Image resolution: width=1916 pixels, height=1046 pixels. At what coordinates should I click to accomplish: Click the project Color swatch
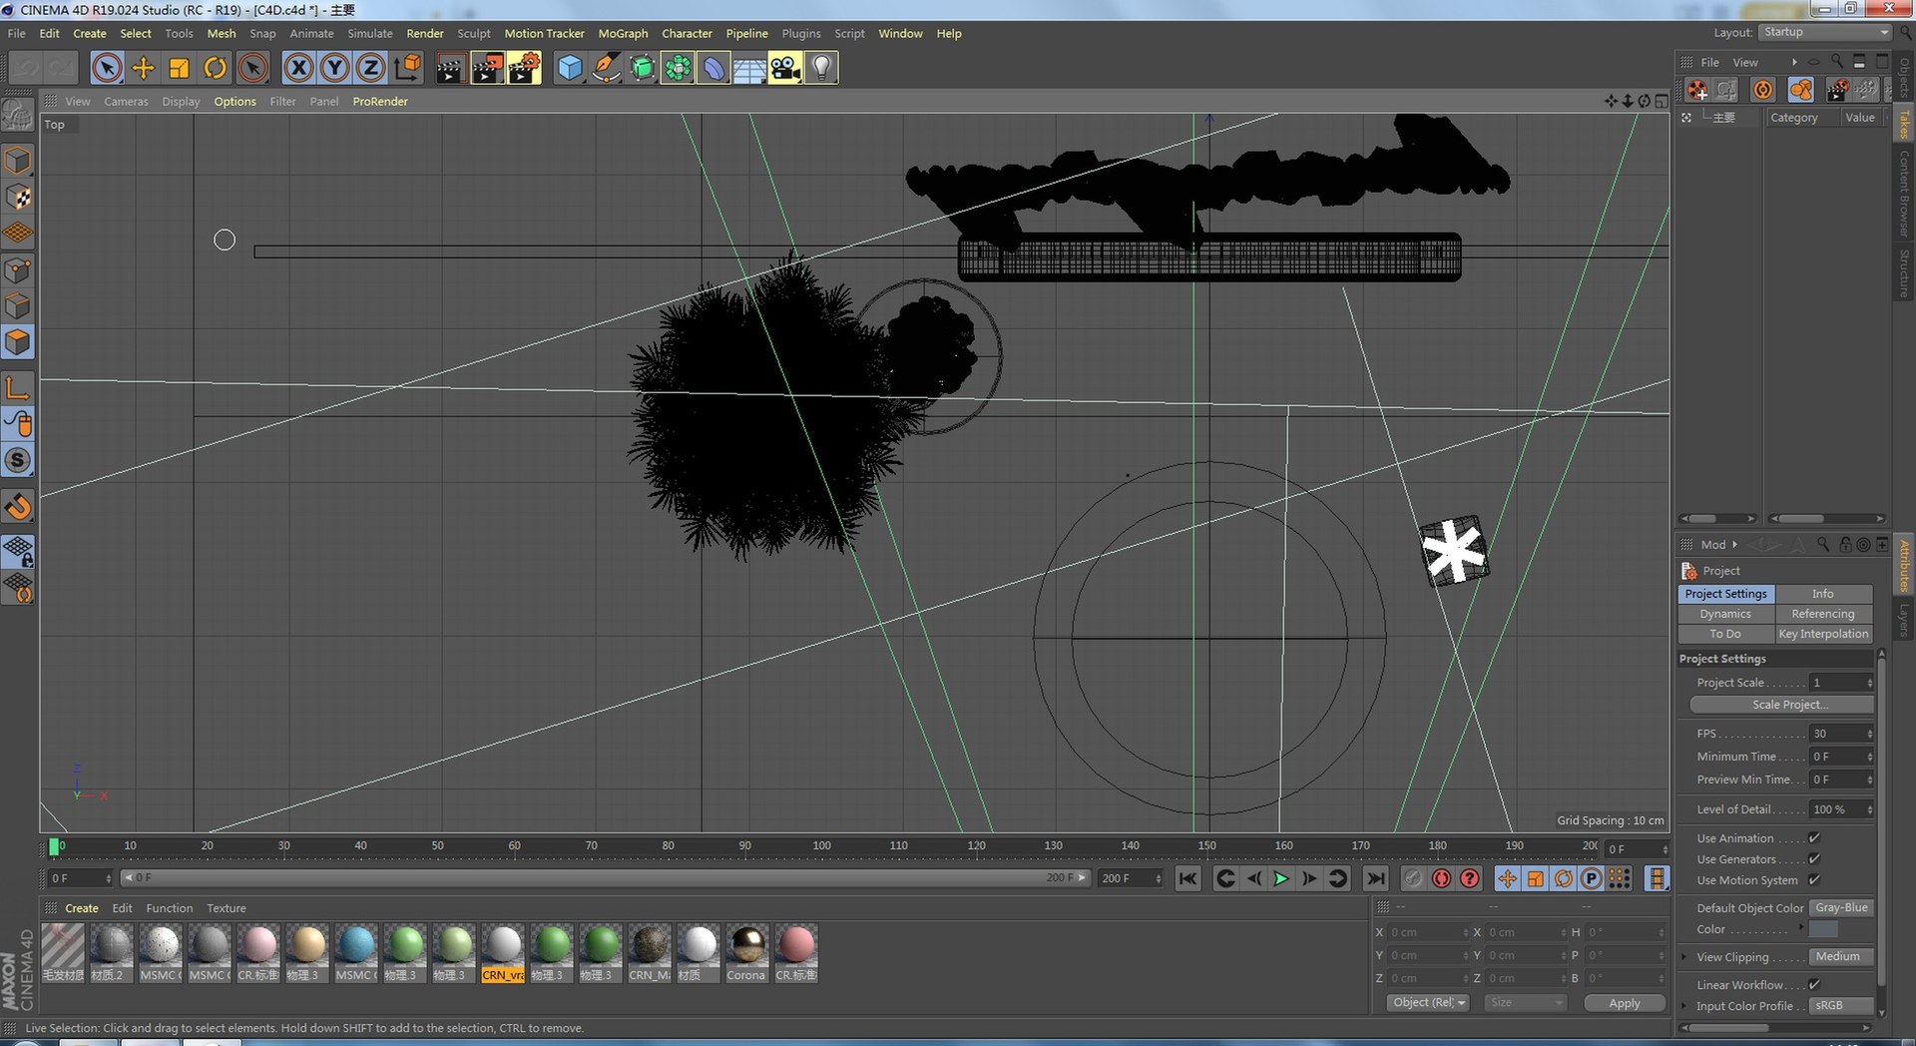[x=1823, y=929]
